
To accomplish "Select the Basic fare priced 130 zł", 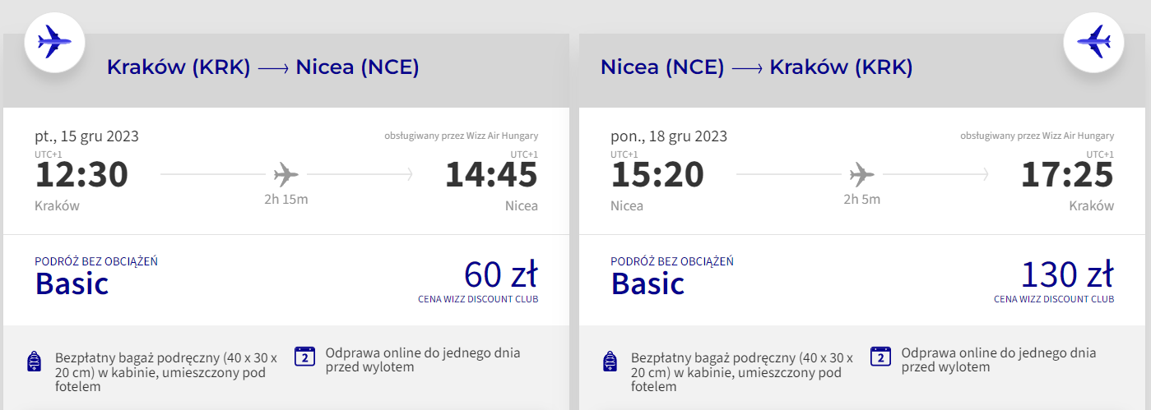I will pyautogui.click(x=862, y=279).
